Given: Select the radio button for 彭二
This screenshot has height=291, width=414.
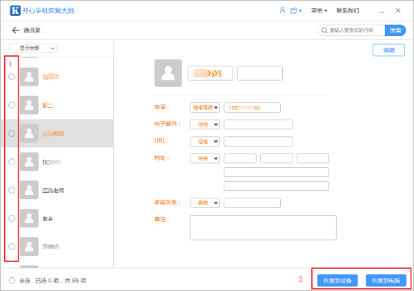Looking at the screenshot, I should 12,104.
